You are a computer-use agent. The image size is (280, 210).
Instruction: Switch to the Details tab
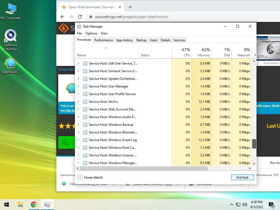(x=165, y=40)
